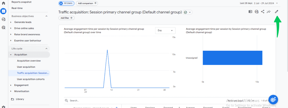The width and height of the screenshot is (288, 108).
Task: Collapse the Business objectives section
Action: click(46, 16)
